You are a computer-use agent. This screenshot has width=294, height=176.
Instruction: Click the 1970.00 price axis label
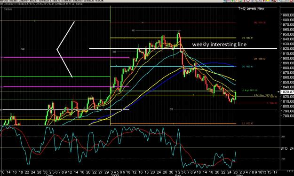coord(287,25)
